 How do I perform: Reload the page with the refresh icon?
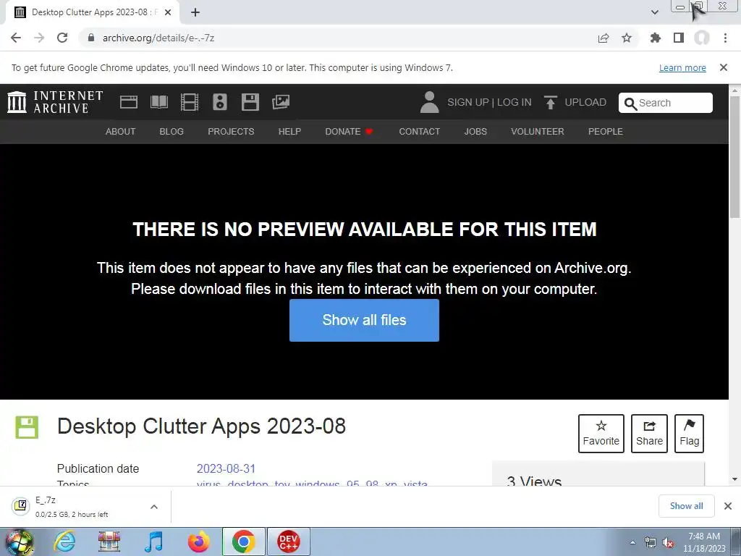(x=62, y=38)
